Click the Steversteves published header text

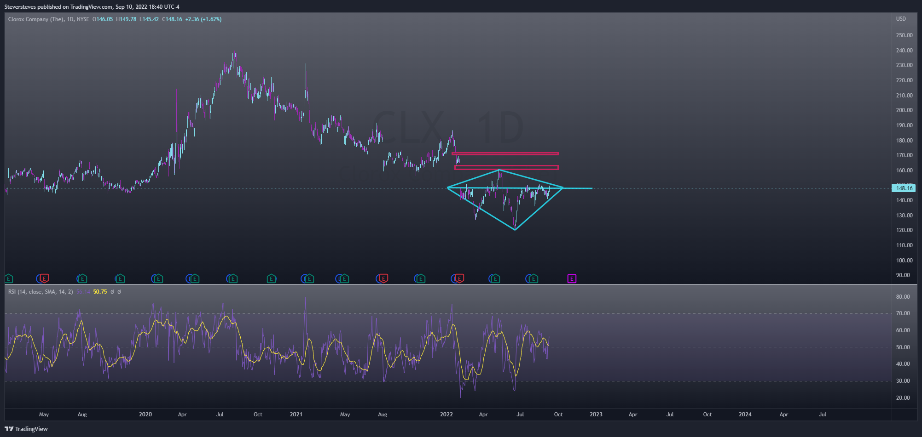92,6
